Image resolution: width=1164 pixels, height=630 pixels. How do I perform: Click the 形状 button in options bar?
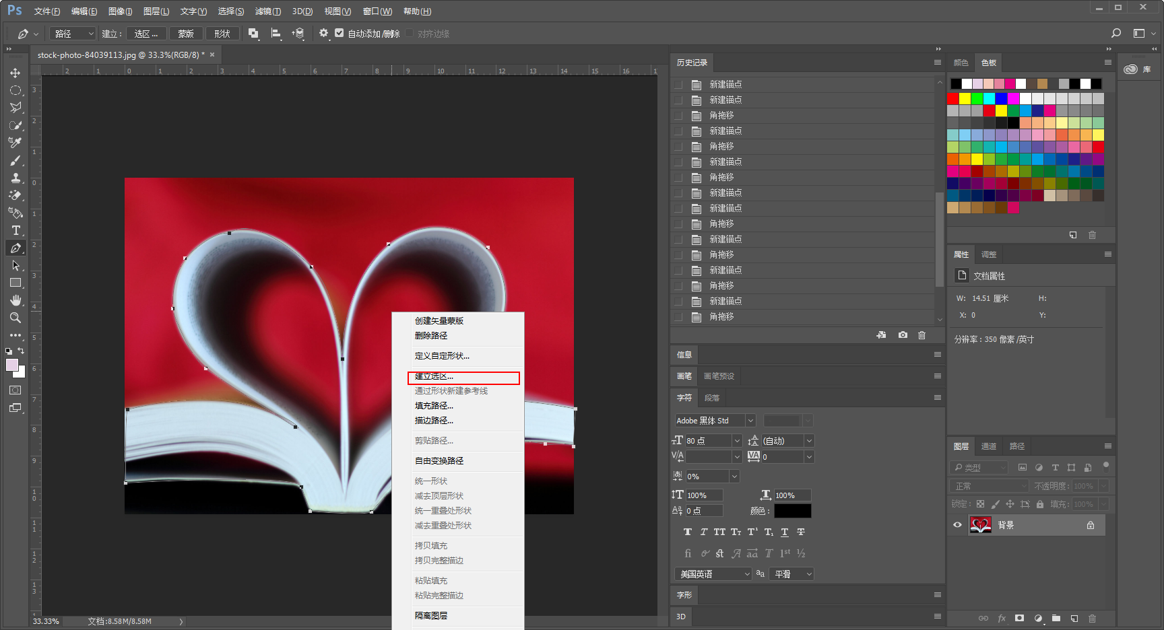(x=222, y=34)
